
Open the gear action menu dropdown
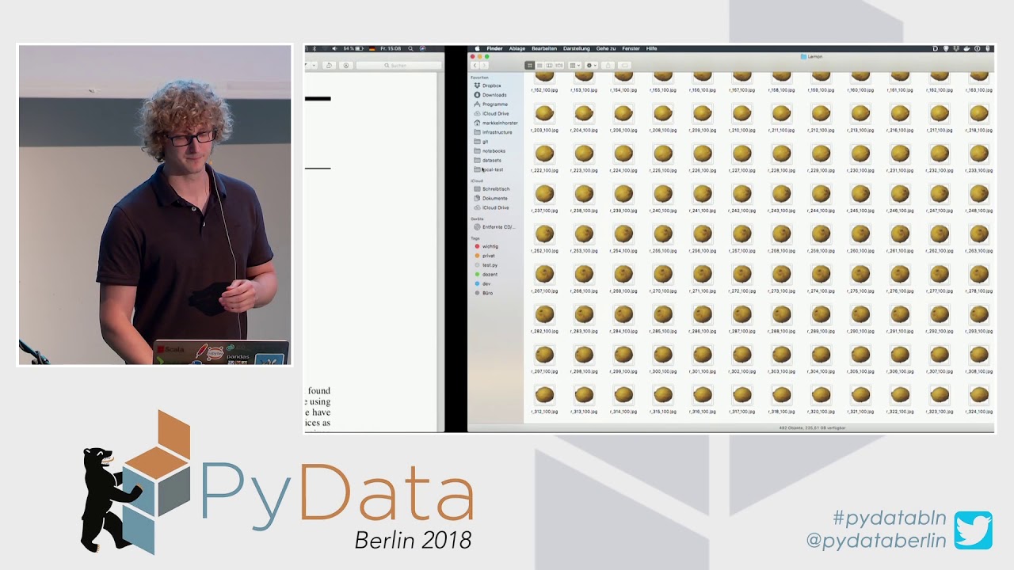(591, 65)
